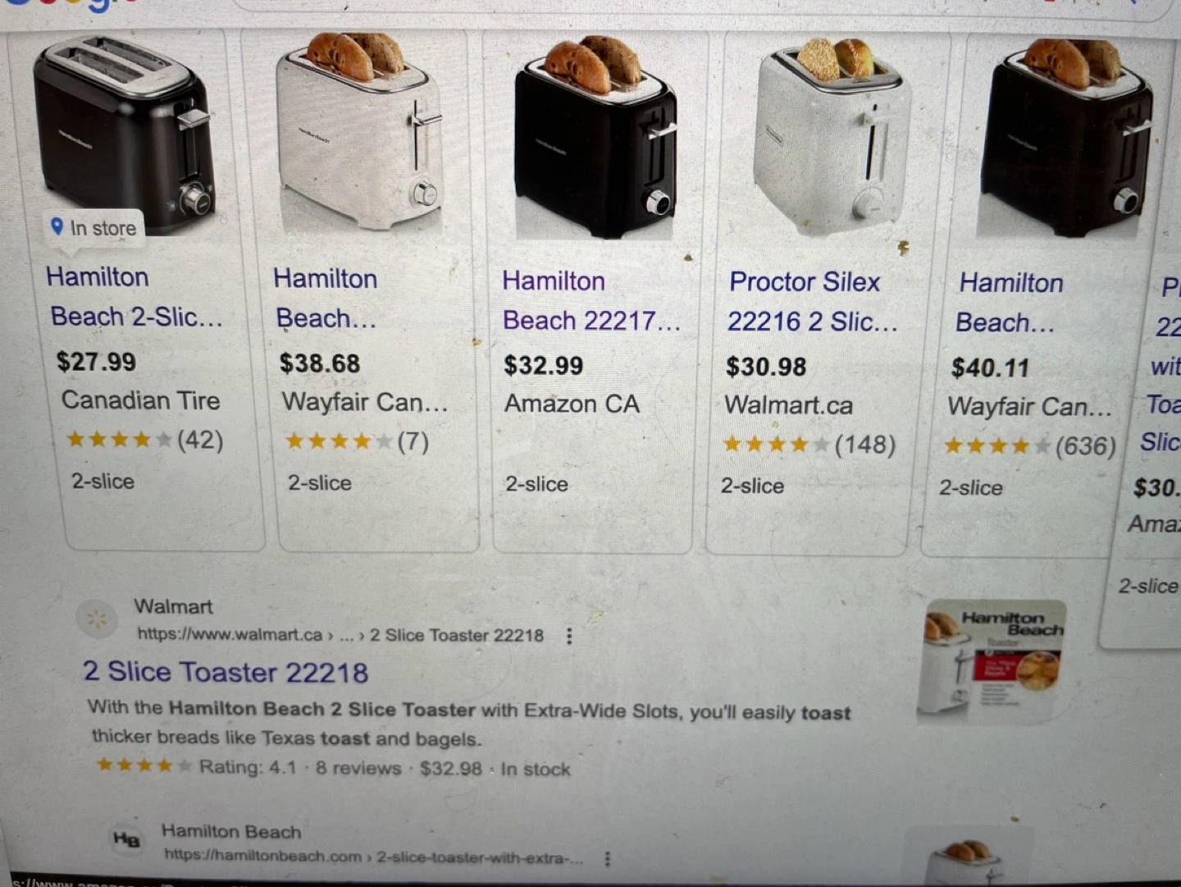Click the Canadian Tire star rating (42)
This screenshot has width=1181, height=887.
144,440
